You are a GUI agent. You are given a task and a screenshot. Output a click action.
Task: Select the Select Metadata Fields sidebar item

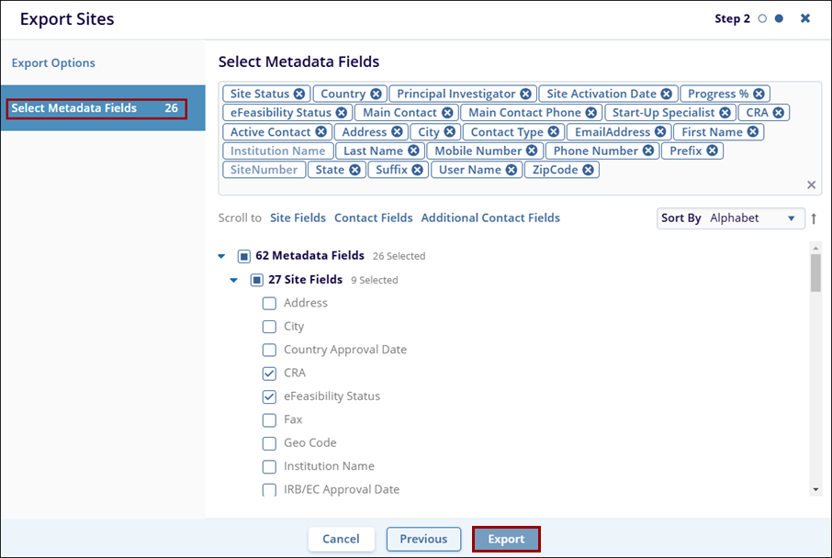point(96,108)
